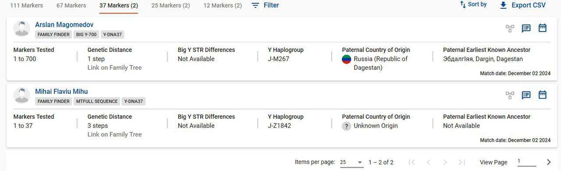Screen dimensions: 561x171
Task: Open calendar icon for Arslan Magomedov
Action: (x=542, y=28)
